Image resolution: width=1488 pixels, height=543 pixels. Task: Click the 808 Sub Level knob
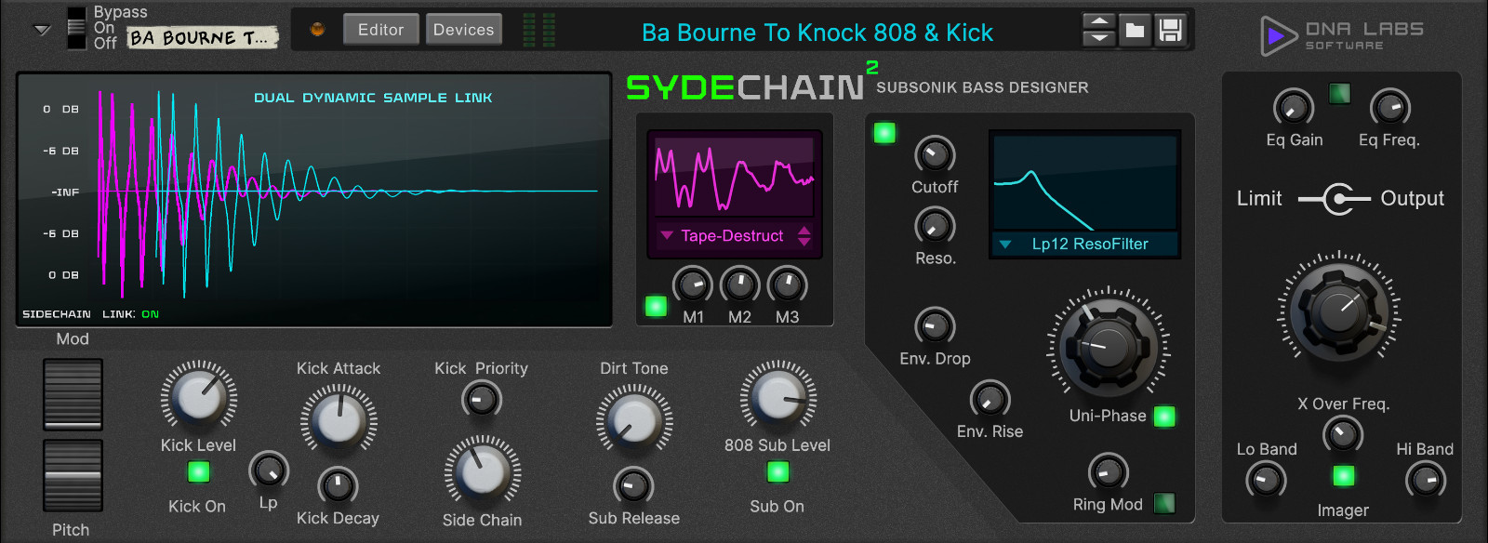[777, 397]
